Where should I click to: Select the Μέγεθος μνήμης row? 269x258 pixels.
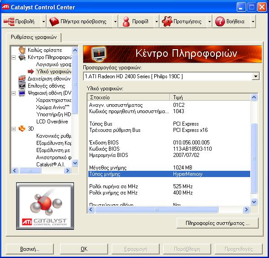click(169, 168)
